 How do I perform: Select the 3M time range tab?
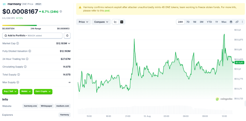[201, 22]
